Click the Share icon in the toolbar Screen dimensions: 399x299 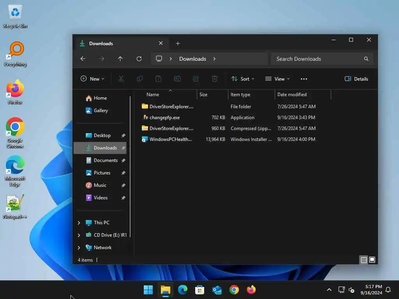tap(196, 79)
